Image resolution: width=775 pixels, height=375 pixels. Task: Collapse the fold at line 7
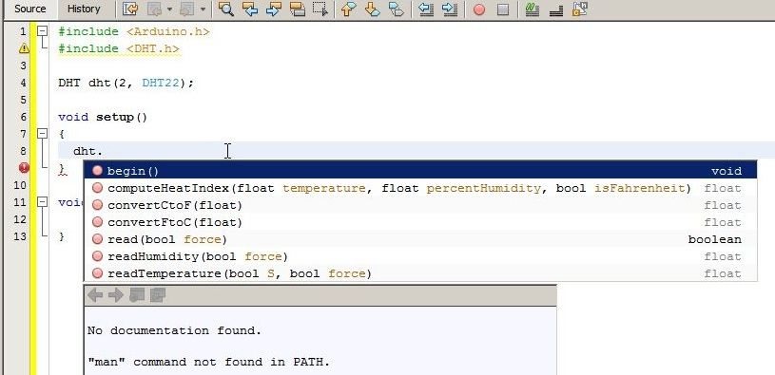click(x=43, y=133)
